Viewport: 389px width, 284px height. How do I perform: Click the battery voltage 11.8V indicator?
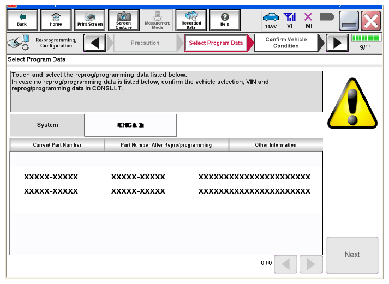271,20
